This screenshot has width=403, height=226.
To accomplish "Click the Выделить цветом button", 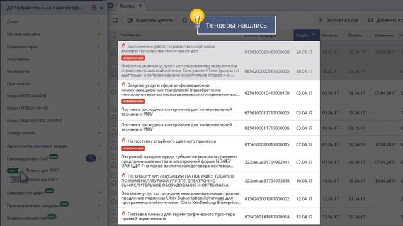I will 151,20.
